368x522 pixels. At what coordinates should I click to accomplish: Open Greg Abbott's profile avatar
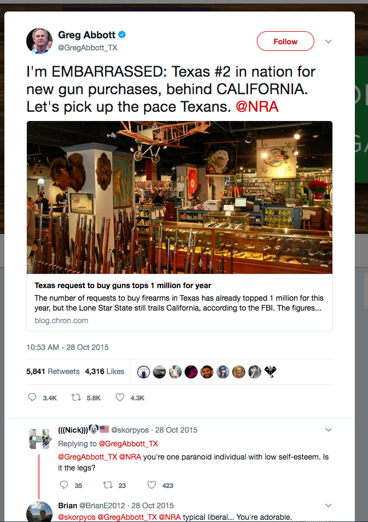tap(39, 41)
